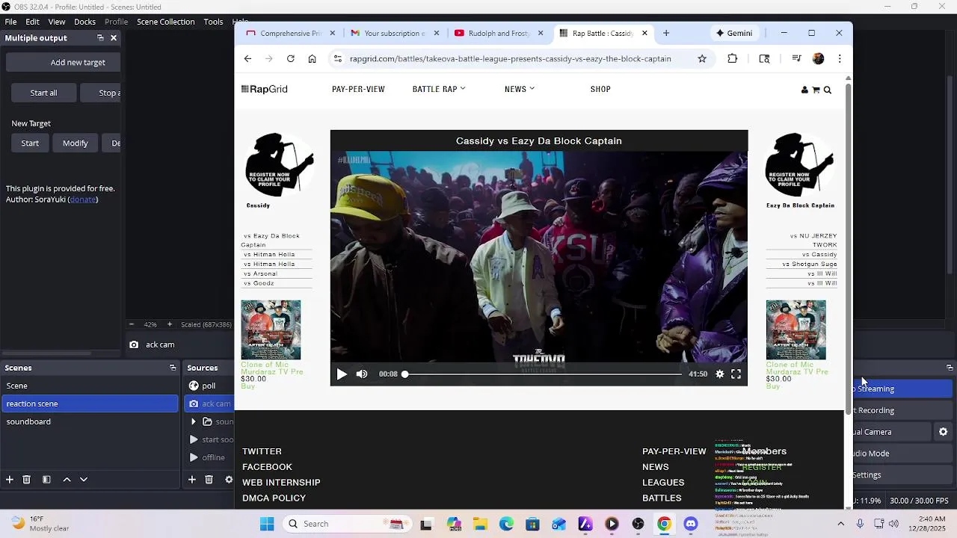
Task: Open Chrome profile avatar
Action: (x=819, y=59)
